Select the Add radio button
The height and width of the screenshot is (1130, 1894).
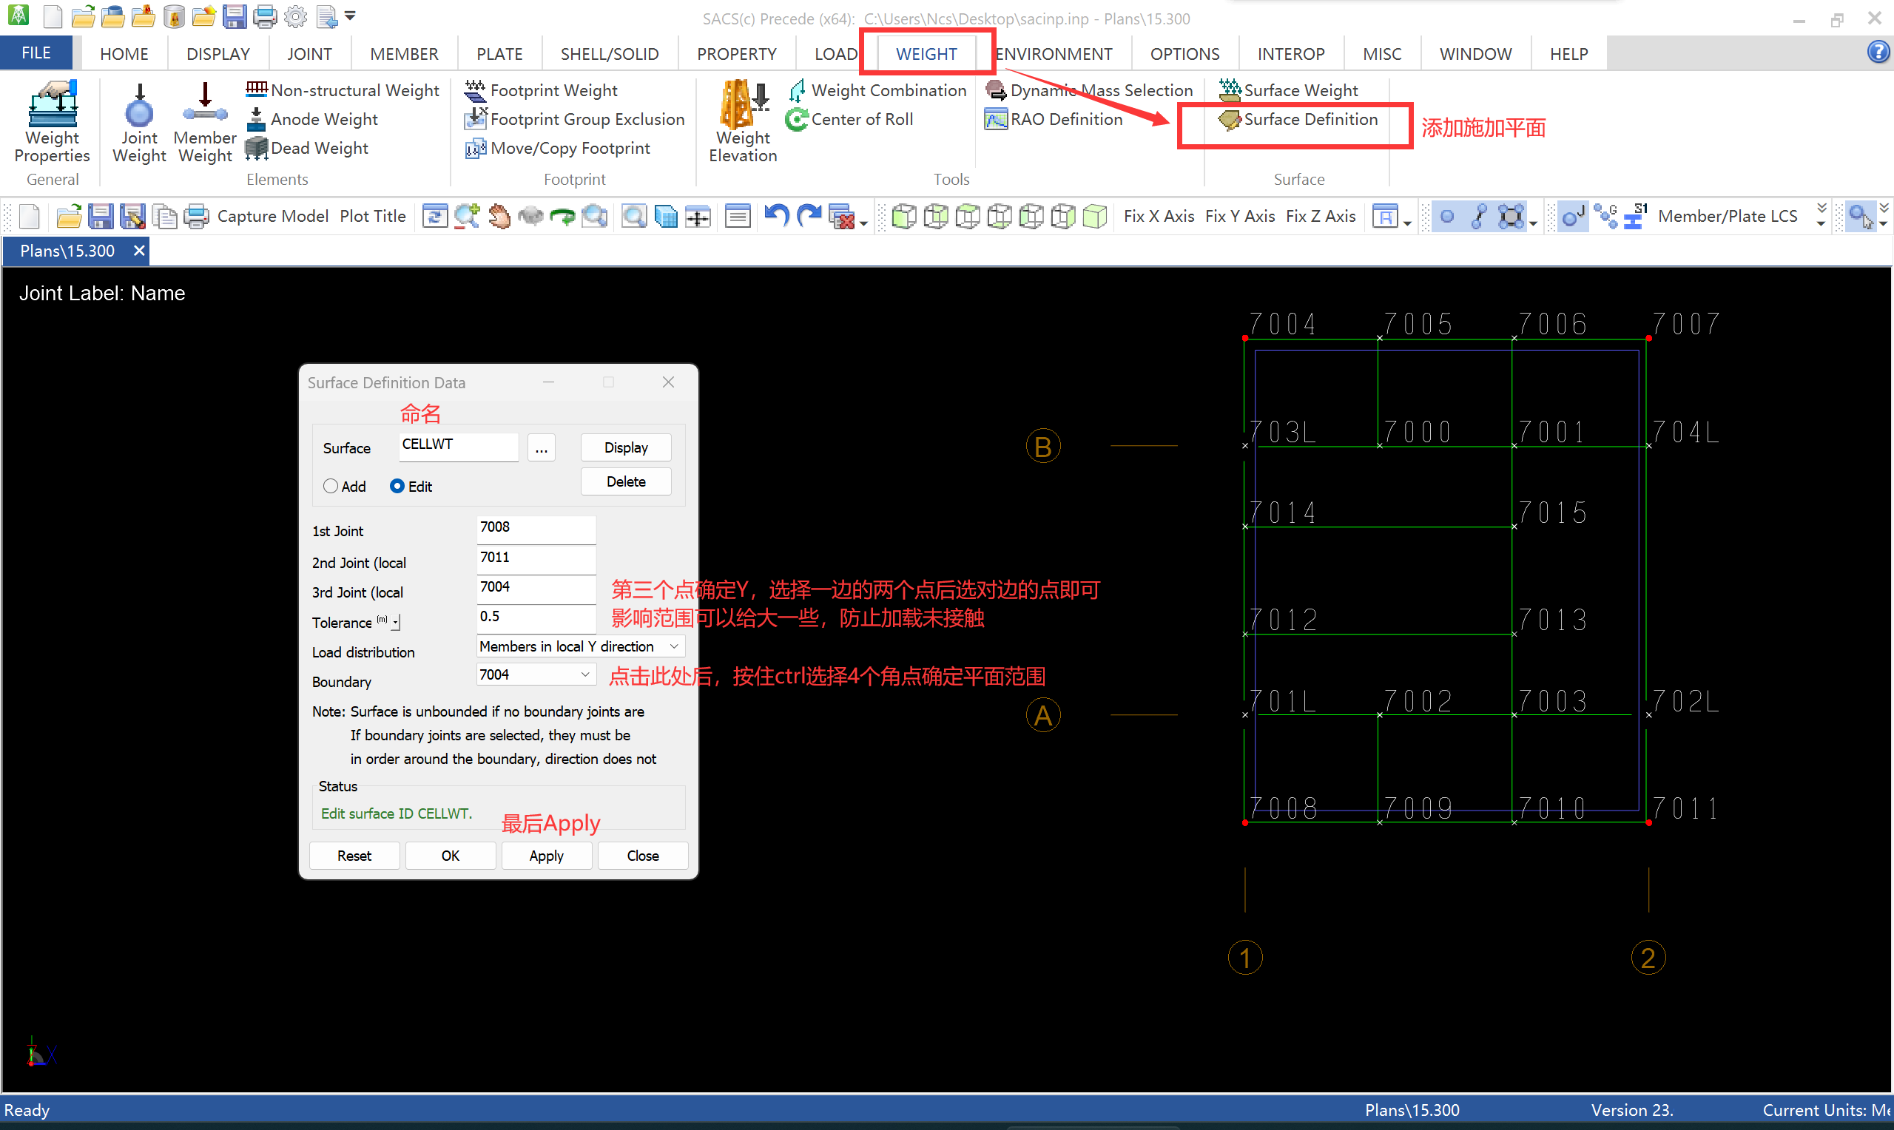331,487
